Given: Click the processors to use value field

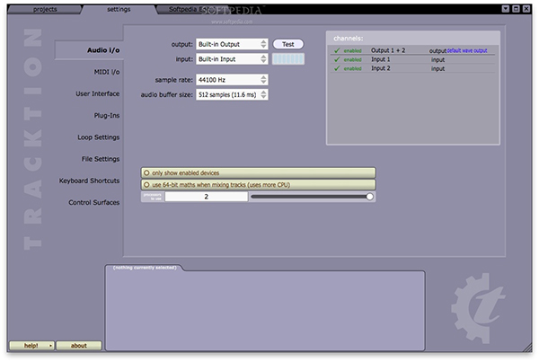Looking at the screenshot, I should pyautogui.click(x=207, y=197).
